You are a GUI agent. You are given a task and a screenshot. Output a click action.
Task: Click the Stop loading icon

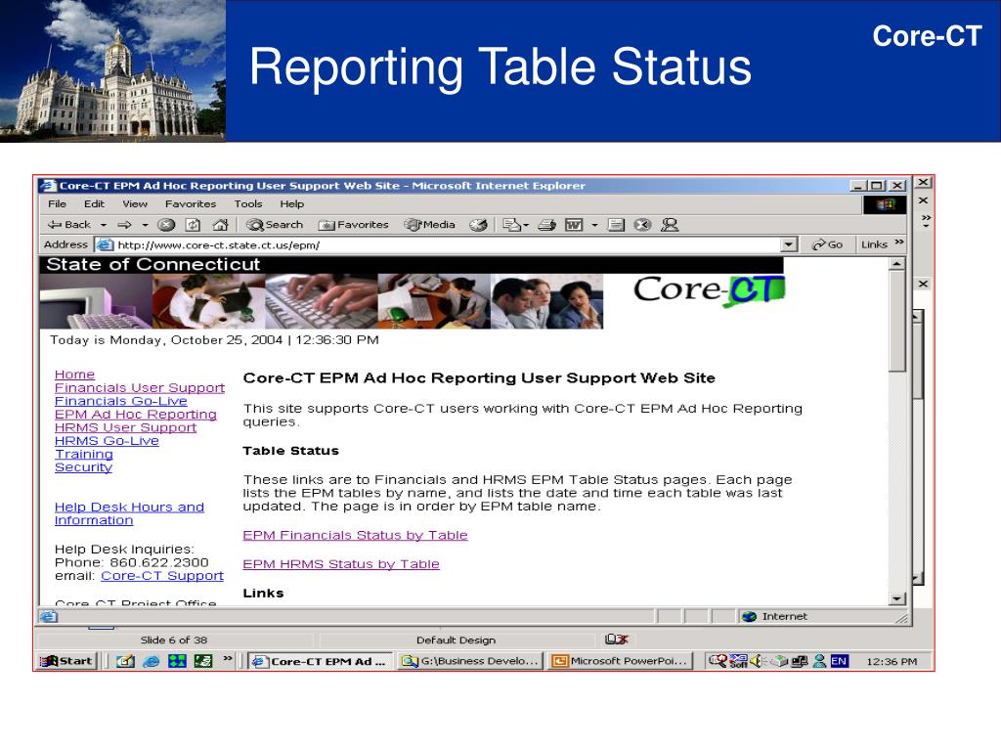(166, 225)
